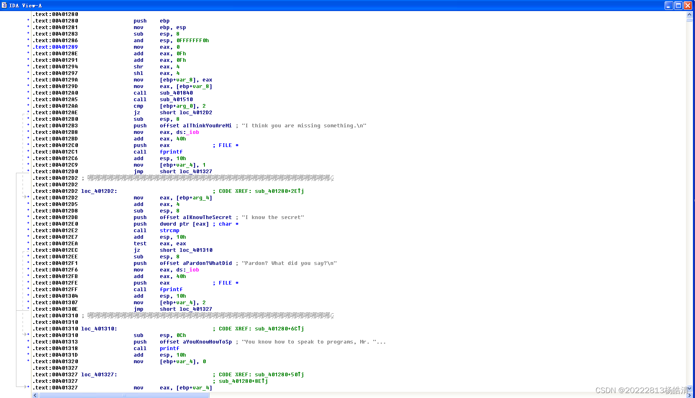
Task: Click arg_0 in the cmp instruction
Action: (x=184, y=106)
